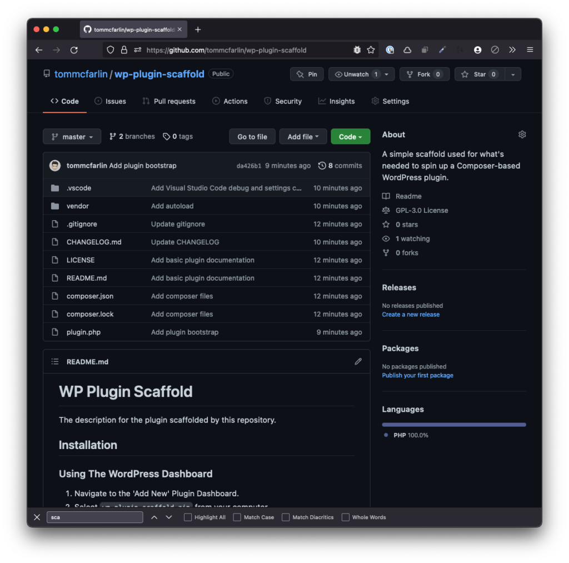
Task: Click the vendor folder icon
Action: (55, 206)
